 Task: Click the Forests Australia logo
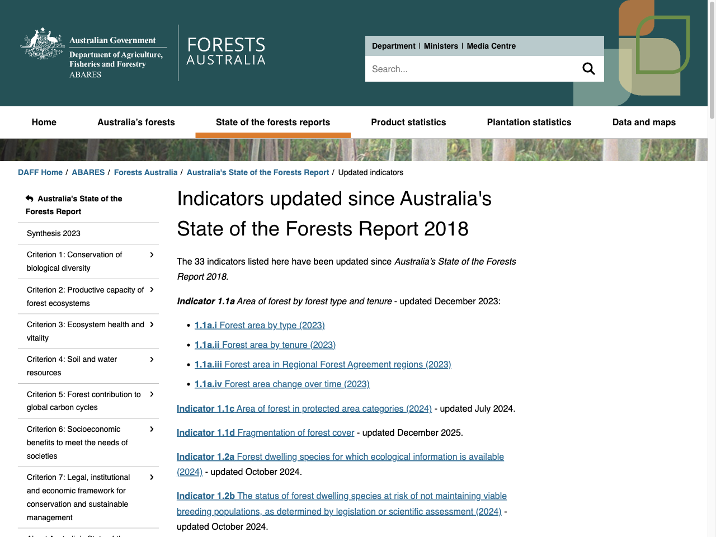click(226, 52)
